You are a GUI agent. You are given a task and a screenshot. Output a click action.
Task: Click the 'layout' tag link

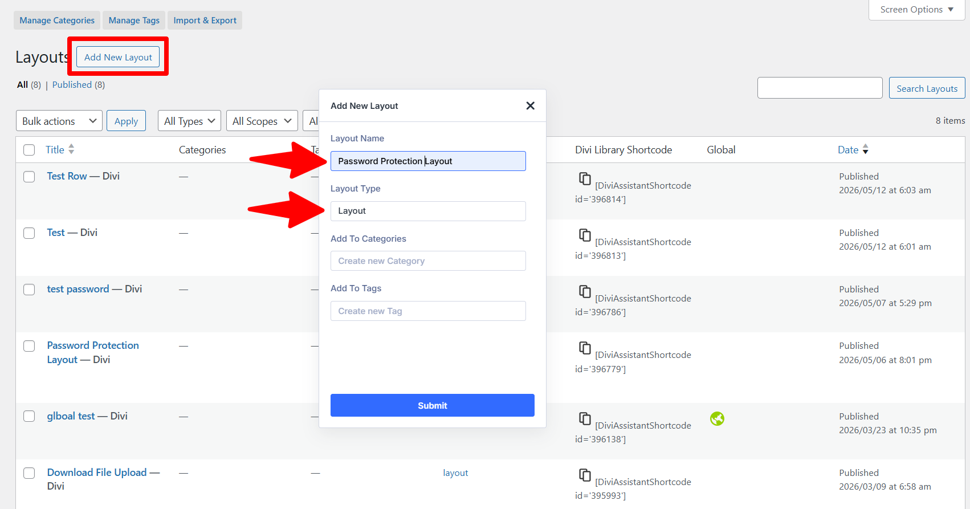[x=455, y=473]
